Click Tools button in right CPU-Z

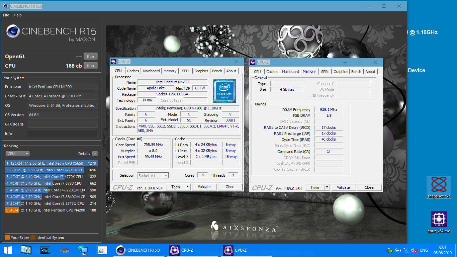point(315,188)
